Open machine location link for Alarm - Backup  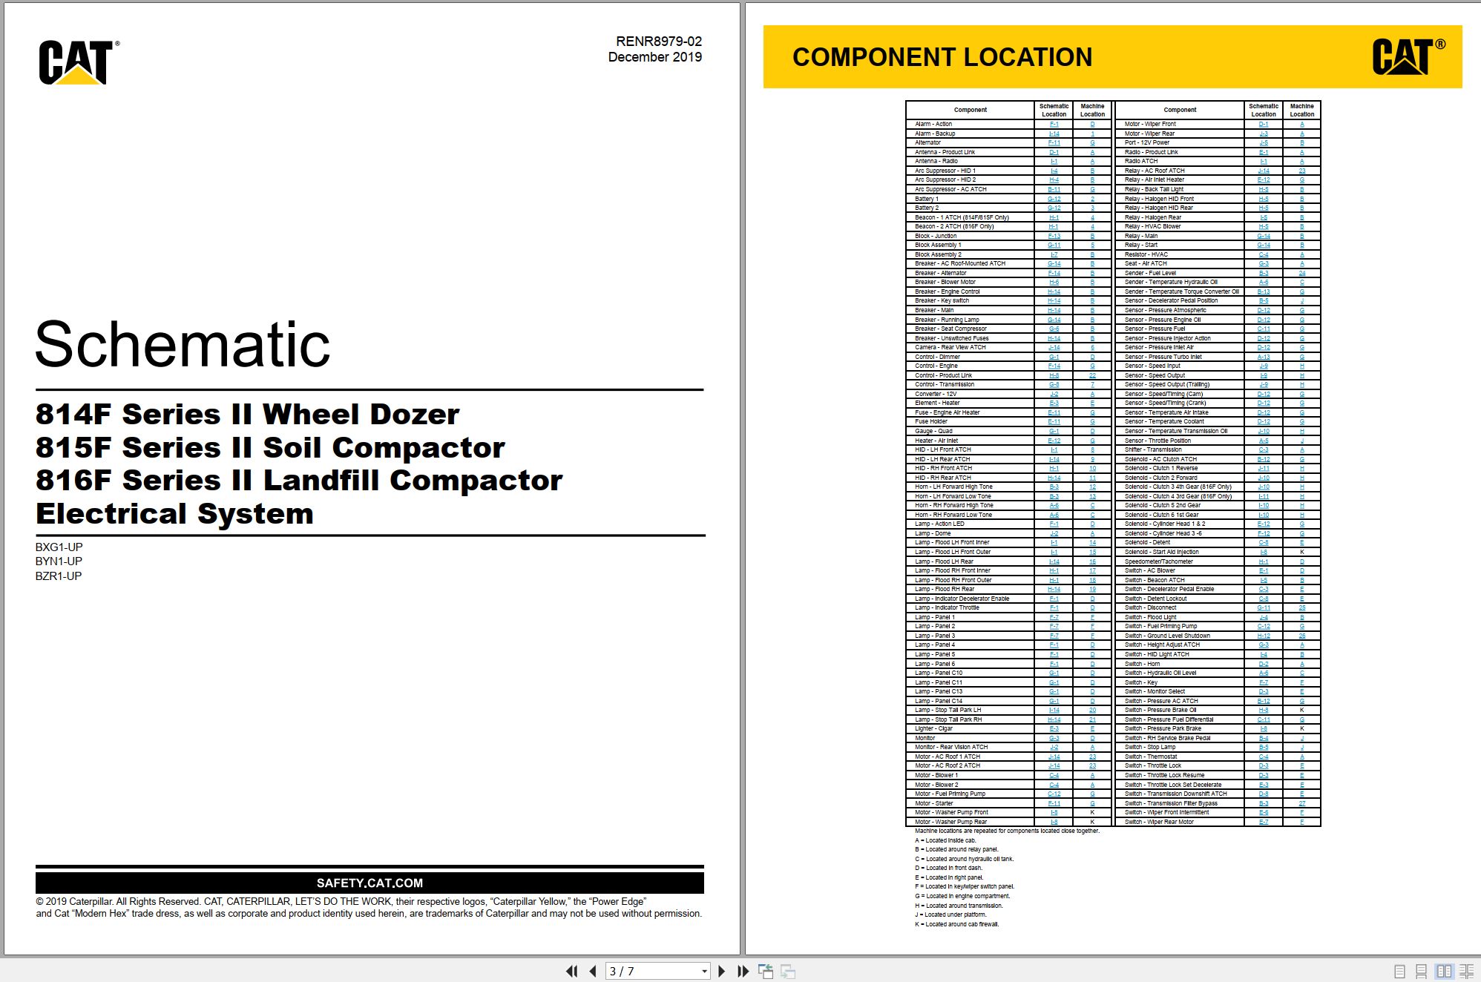(x=1092, y=134)
